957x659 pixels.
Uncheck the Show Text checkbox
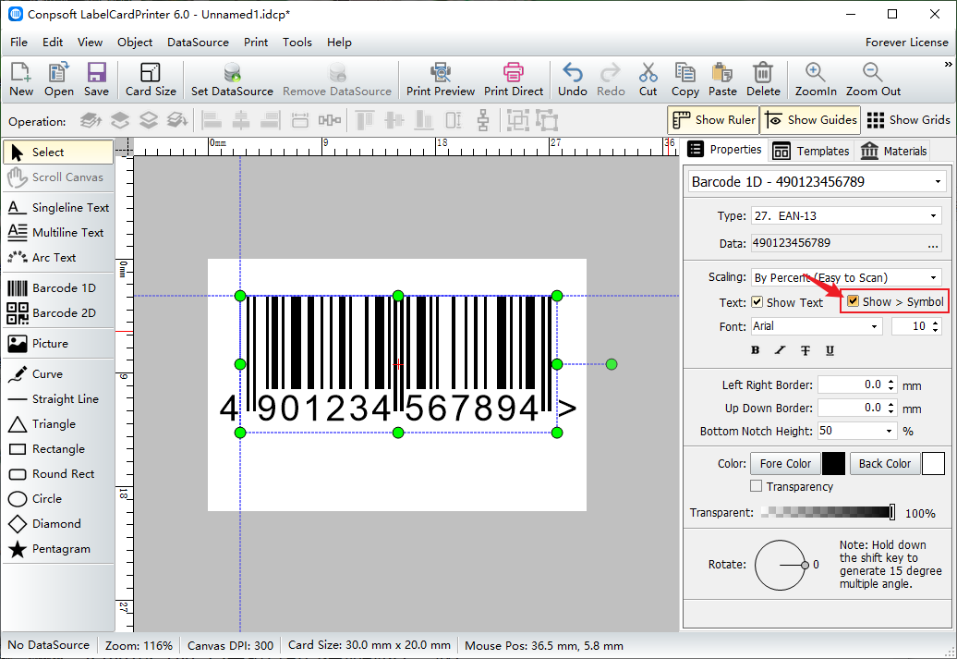pos(757,302)
